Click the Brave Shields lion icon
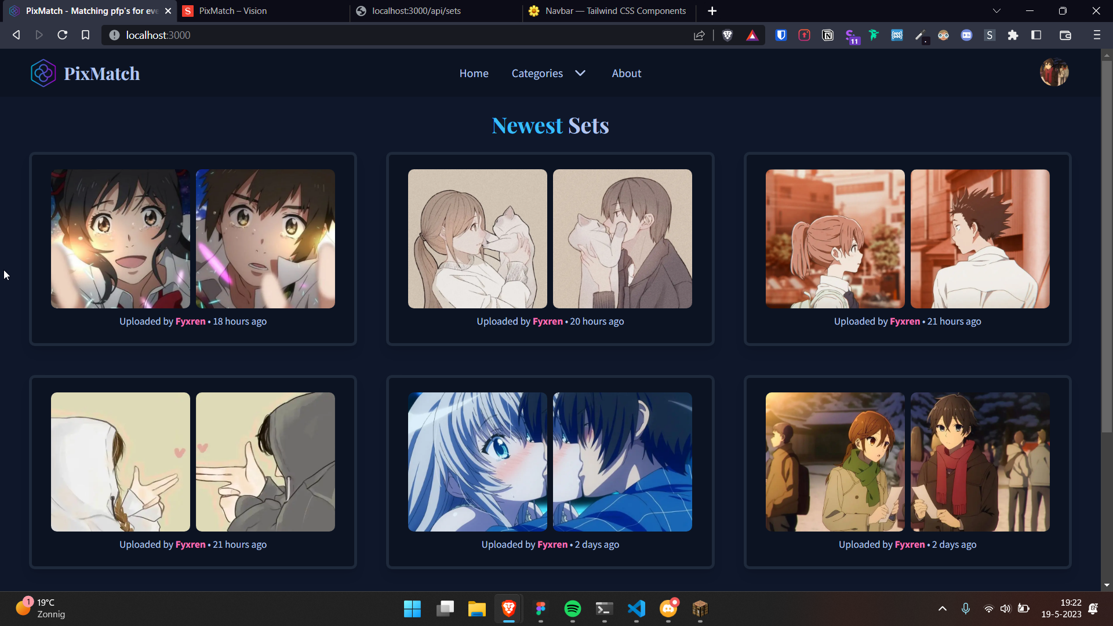The image size is (1113, 626). coord(728,35)
